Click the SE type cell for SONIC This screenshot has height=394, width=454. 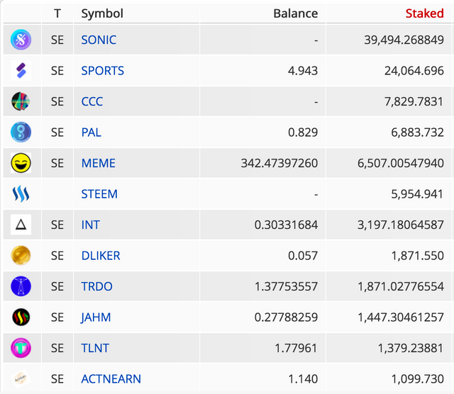[x=57, y=40]
